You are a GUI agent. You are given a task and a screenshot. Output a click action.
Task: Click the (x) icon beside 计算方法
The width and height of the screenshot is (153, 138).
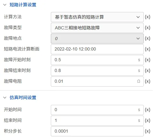(148, 17)
